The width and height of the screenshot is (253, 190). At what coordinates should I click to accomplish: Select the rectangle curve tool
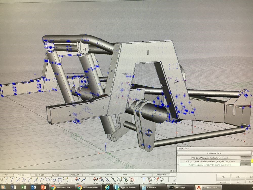pos(60,180)
